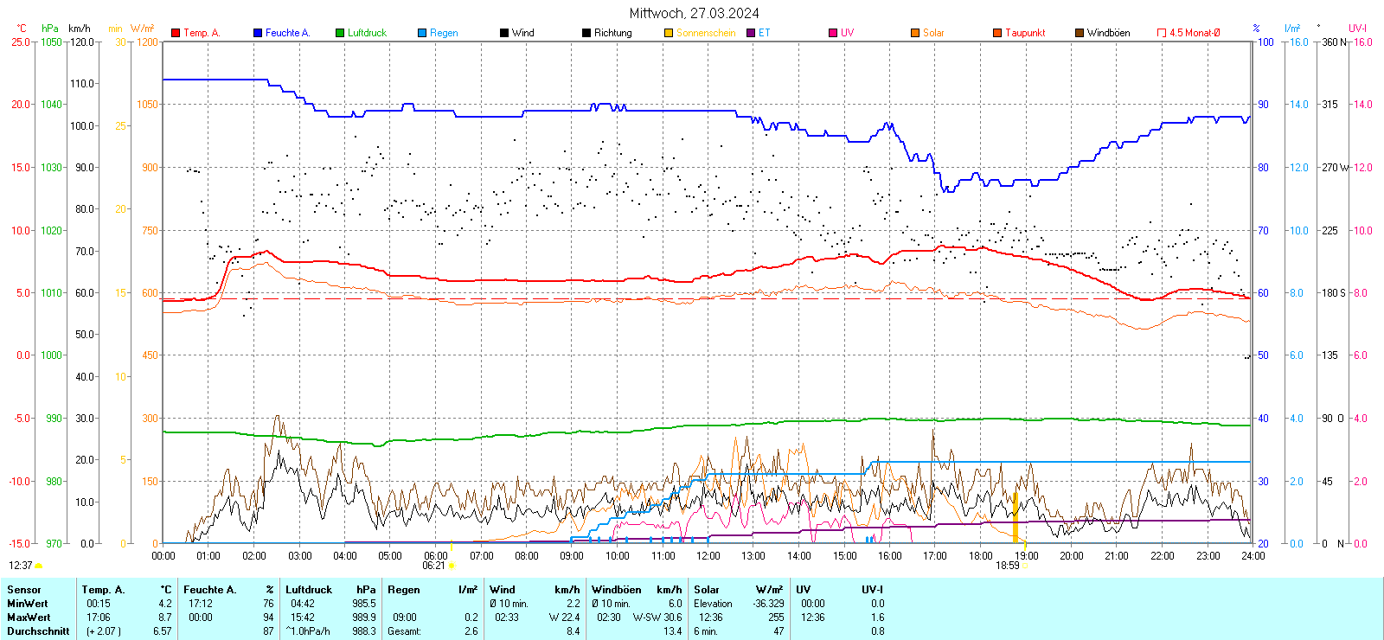Click the Durchschnitt row label
The width and height of the screenshot is (1384, 640).
[x=38, y=631]
